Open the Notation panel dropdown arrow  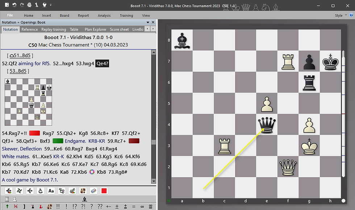[148, 22]
